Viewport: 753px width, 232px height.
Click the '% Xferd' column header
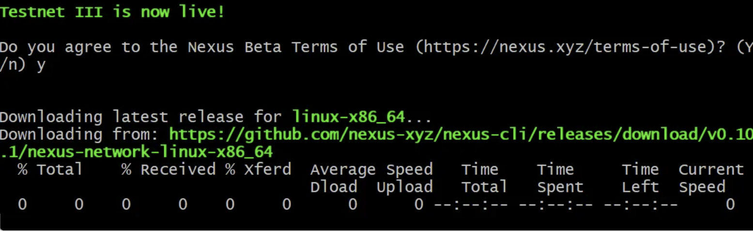[258, 170]
